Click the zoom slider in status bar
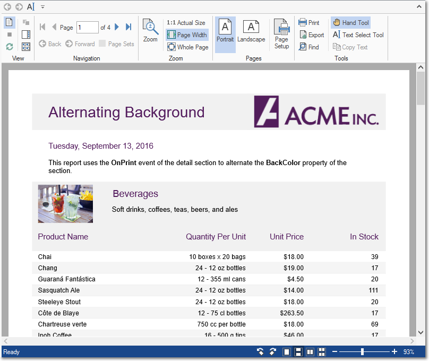Screen dimensions: 429x361 [362, 352]
